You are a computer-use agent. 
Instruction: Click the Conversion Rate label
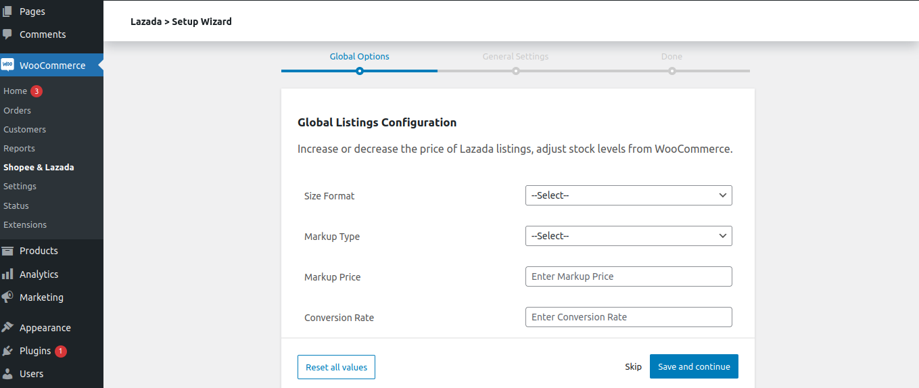tap(339, 318)
